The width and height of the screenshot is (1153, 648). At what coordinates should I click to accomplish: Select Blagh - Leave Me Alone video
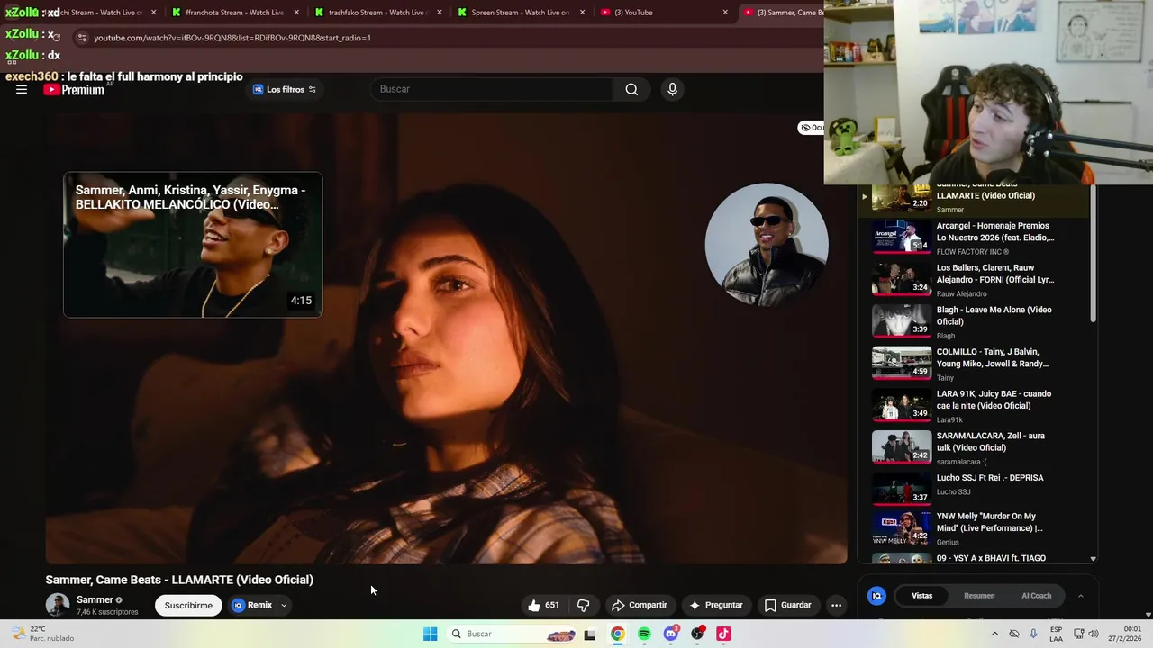980,321
